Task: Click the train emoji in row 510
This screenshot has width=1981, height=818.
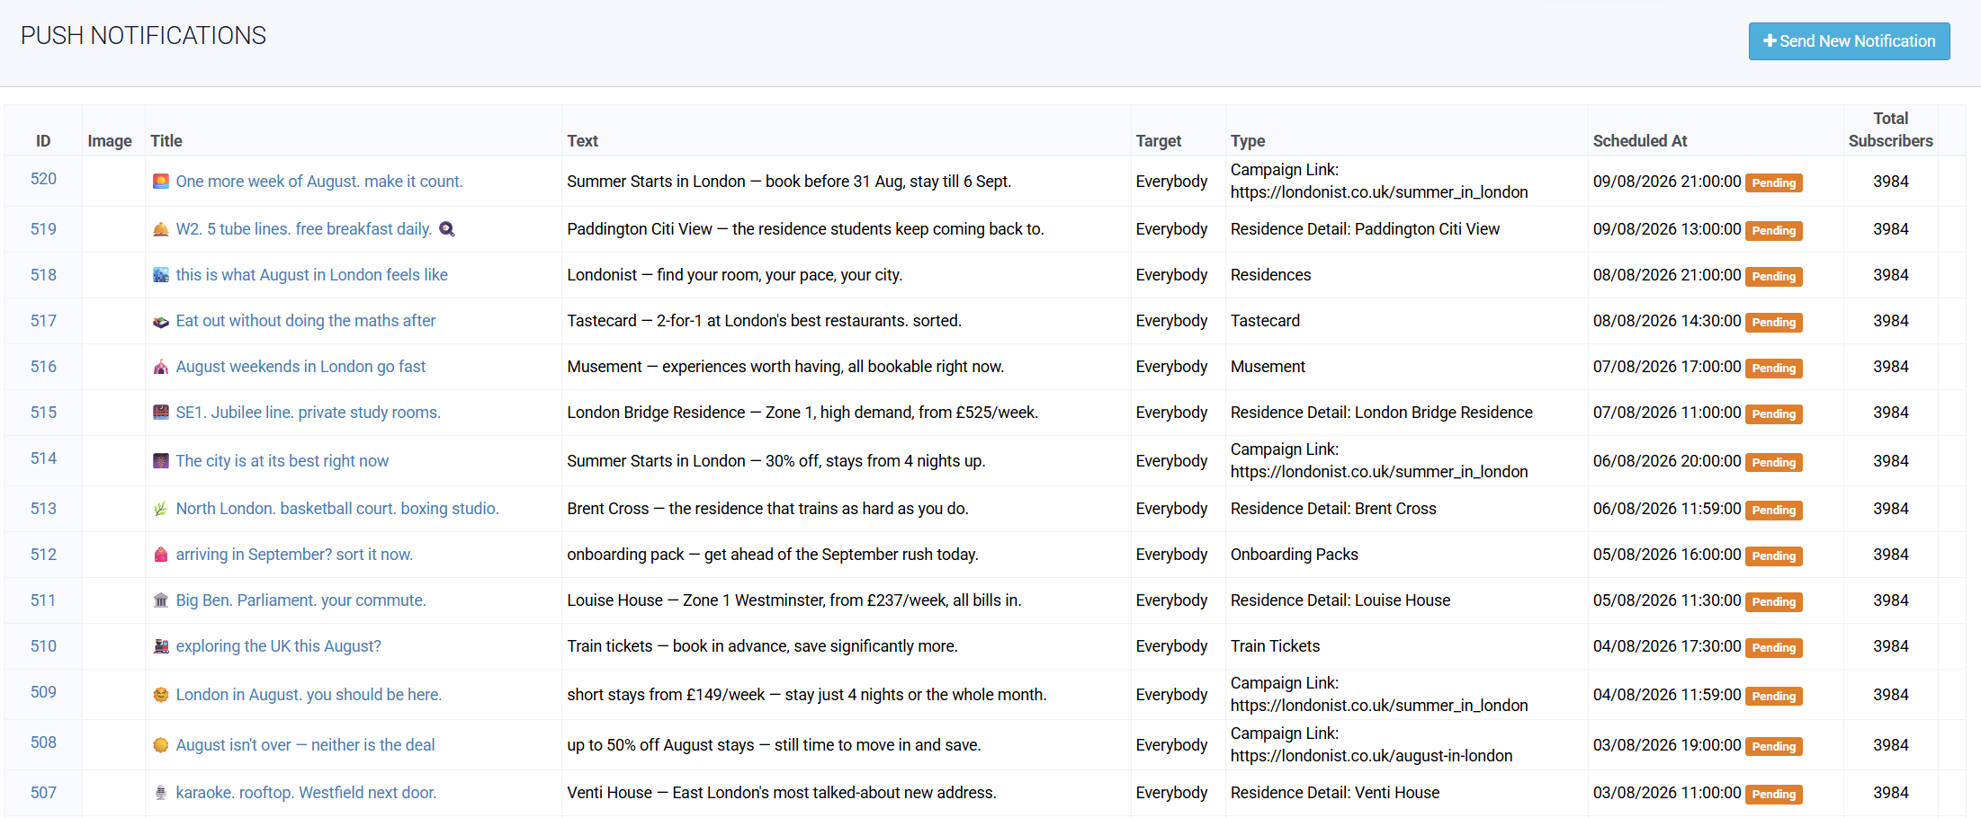Action: (x=161, y=646)
